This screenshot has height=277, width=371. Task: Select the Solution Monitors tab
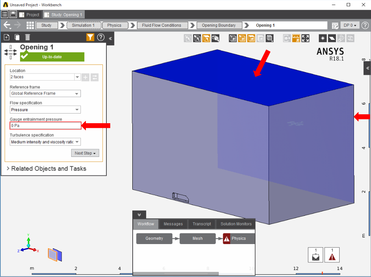tap(236, 224)
